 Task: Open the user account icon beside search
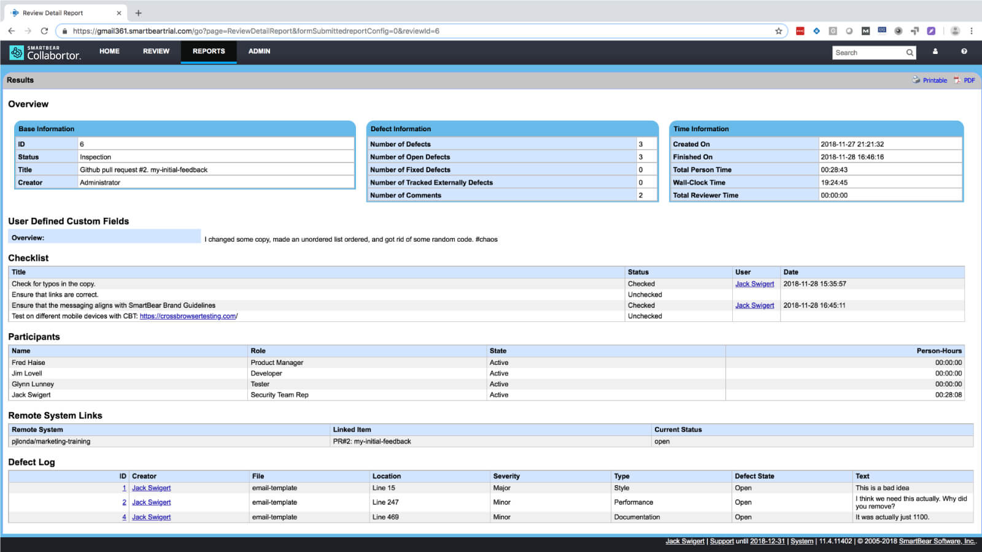935,52
